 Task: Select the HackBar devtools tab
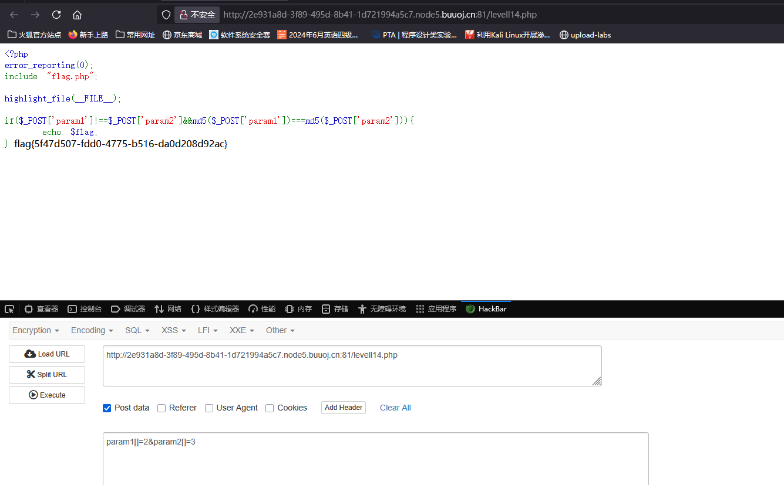click(x=486, y=309)
